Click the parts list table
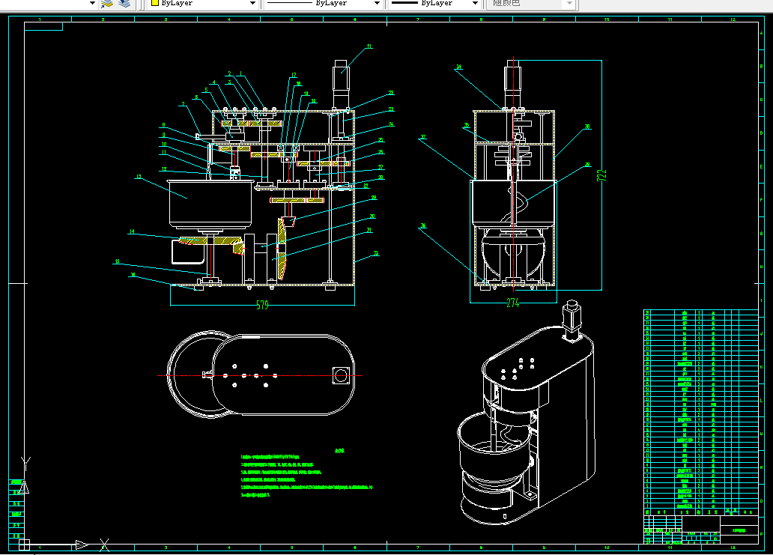The height and width of the screenshot is (555, 773). pos(700,408)
